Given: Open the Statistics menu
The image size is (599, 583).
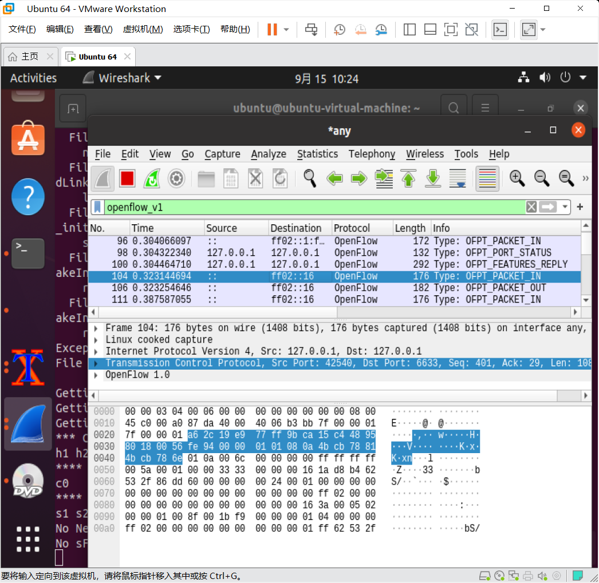Looking at the screenshot, I should [317, 154].
